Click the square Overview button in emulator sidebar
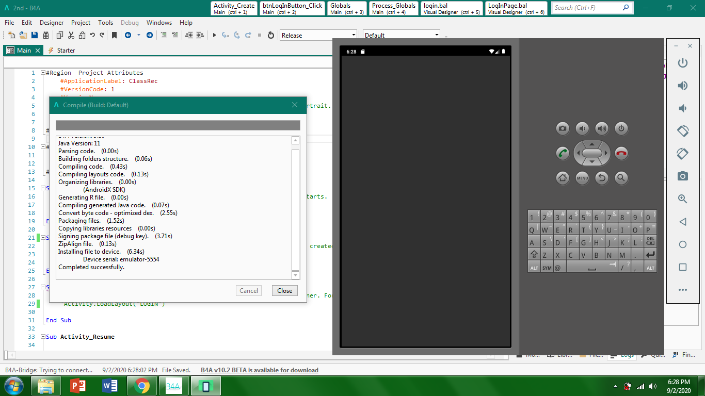The width and height of the screenshot is (705, 396). tap(683, 267)
